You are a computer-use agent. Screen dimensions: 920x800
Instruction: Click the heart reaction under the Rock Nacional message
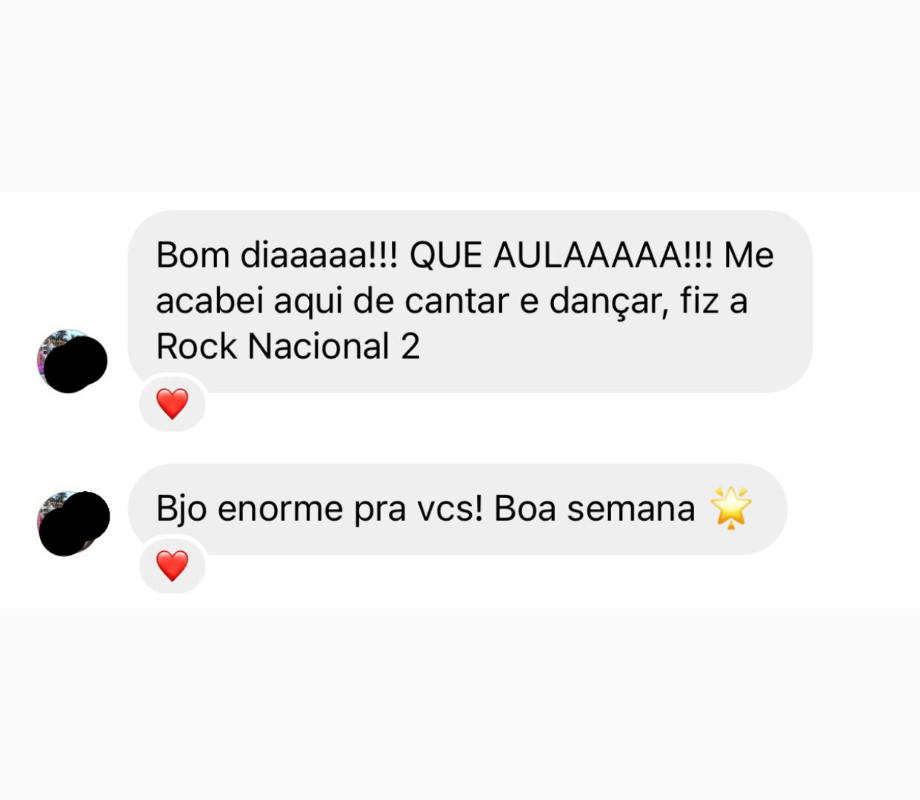pos(173,404)
